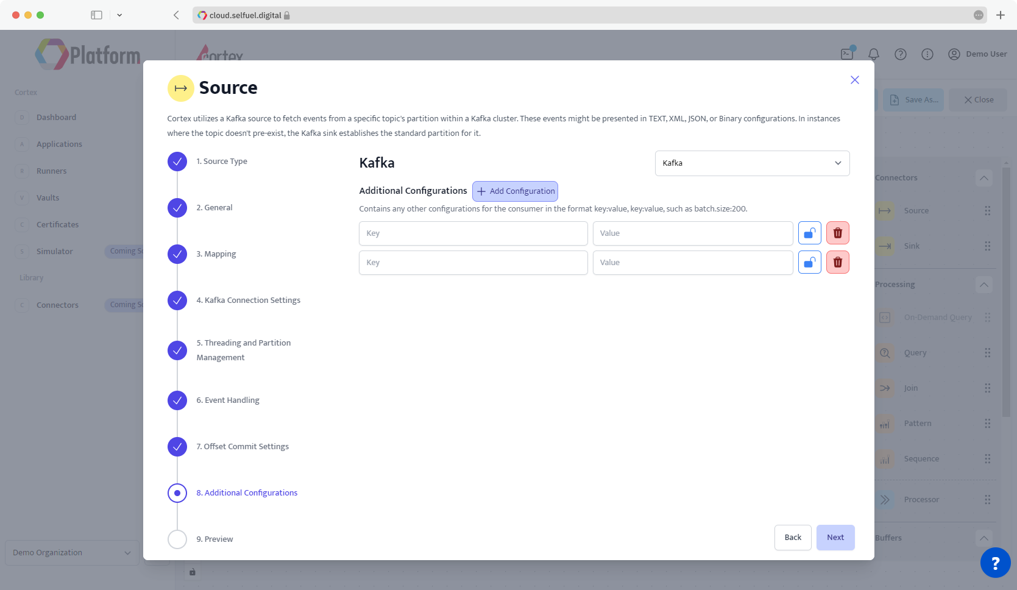Click the Source arrow icon in dialog header
The image size is (1017, 590).
pyautogui.click(x=180, y=88)
